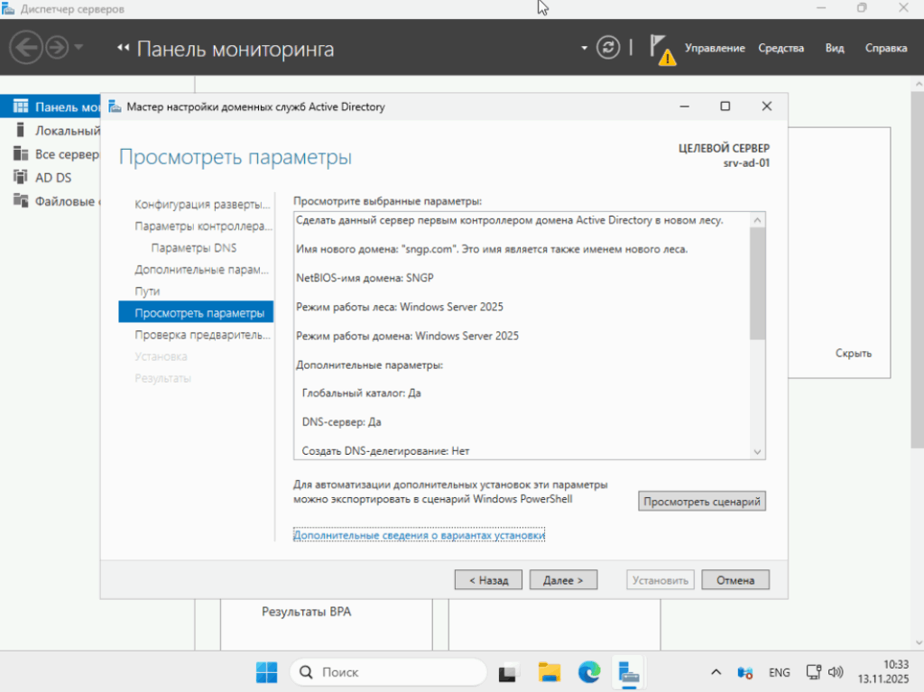Viewport: 924px width, 692px height.
Task: Refresh the dashboard with the refresh icon
Action: 607,47
